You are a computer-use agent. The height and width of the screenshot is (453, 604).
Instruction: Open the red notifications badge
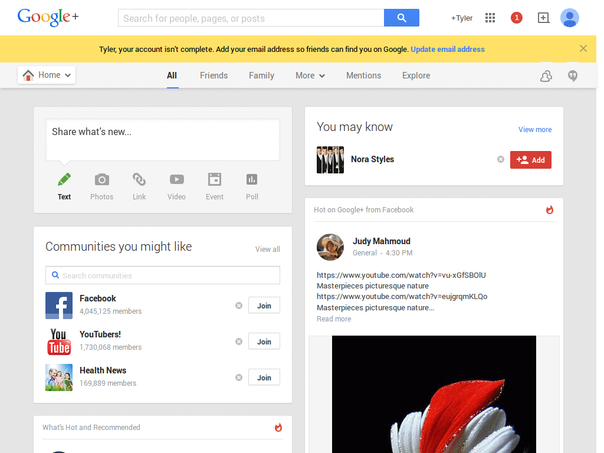click(517, 18)
